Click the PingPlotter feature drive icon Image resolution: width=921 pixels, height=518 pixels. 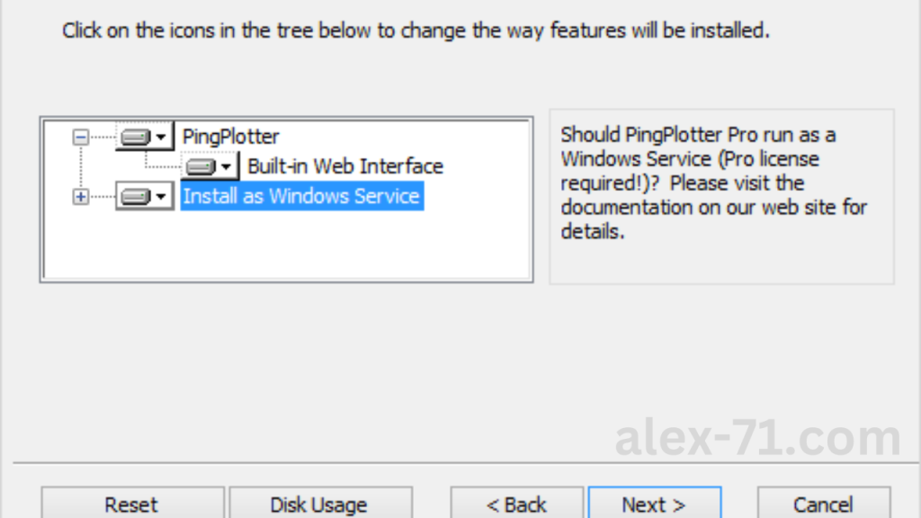137,137
